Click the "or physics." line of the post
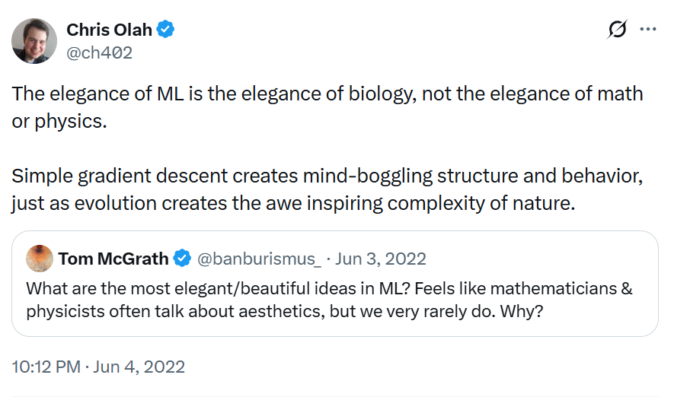The image size is (674, 397). pos(59,122)
